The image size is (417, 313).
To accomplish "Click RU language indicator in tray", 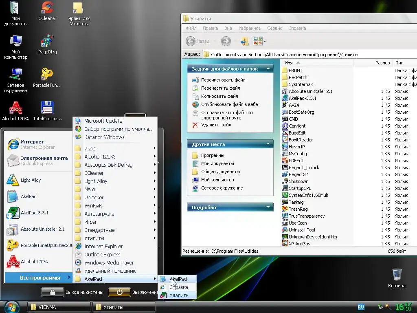I will click(x=361, y=307).
